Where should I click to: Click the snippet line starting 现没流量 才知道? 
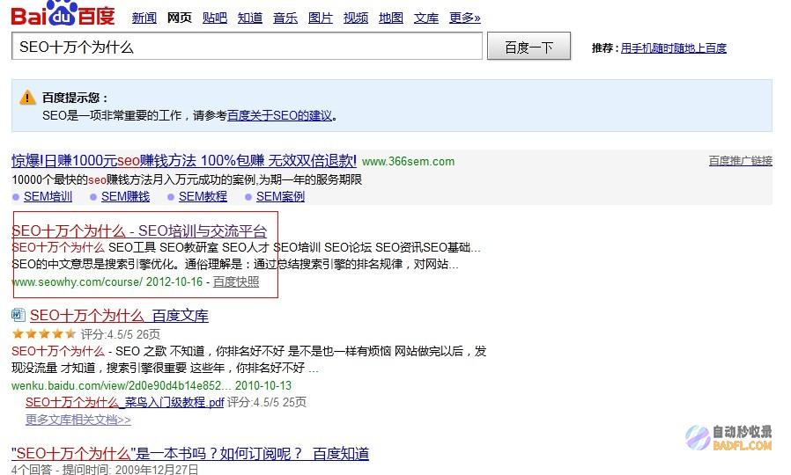click(165, 369)
